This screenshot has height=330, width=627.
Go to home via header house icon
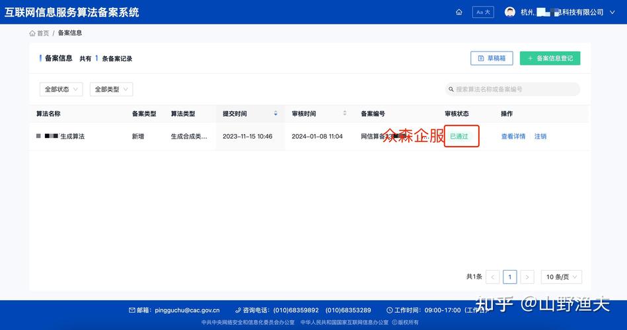click(x=459, y=12)
